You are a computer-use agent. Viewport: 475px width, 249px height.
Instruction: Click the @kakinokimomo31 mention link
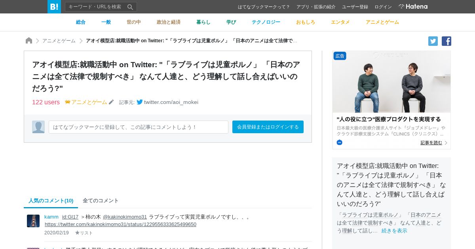(x=125, y=217)
